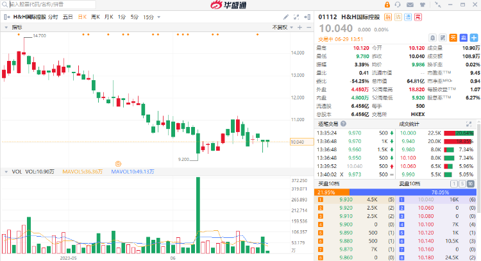Select 5-level depth toggle
Viewport: 481px width, 261px height.
click(462, 184)
